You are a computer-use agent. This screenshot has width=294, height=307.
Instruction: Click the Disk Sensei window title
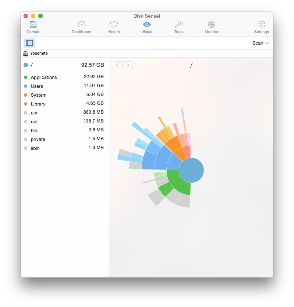point(146,16)
